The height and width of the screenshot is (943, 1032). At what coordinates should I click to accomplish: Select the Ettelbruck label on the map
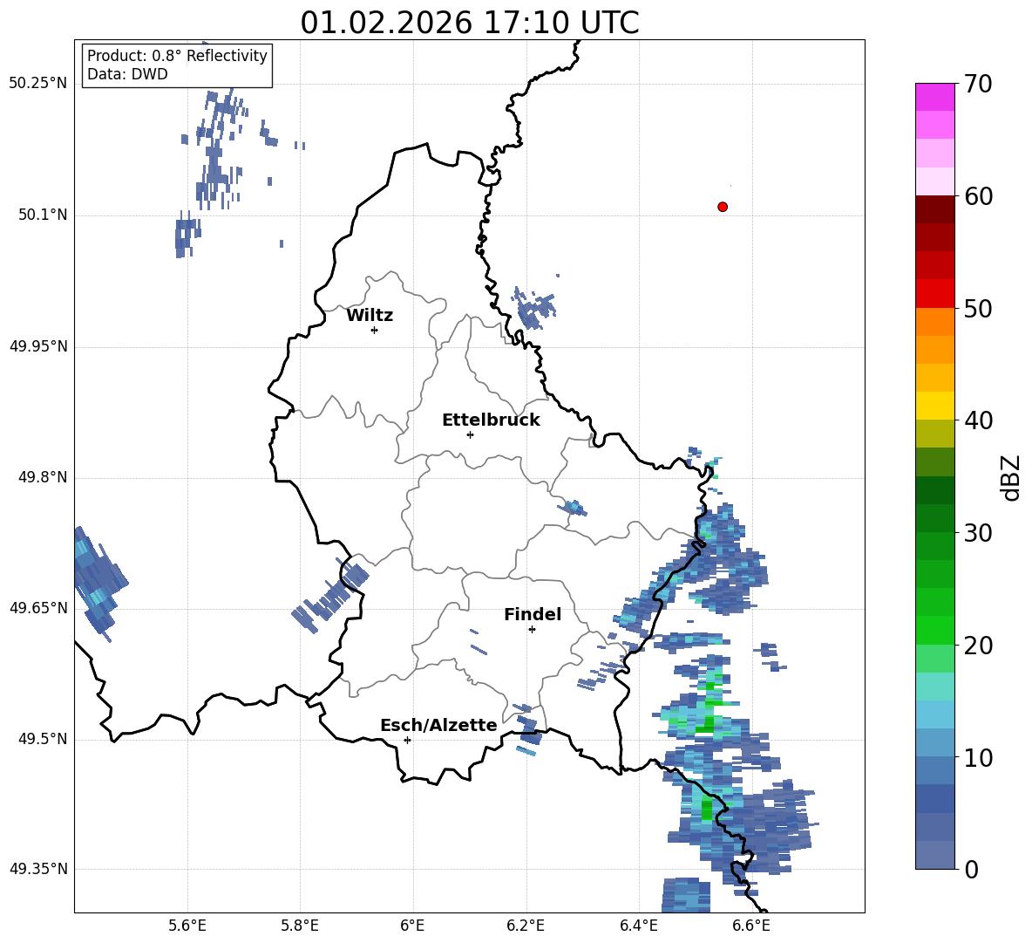491,420
